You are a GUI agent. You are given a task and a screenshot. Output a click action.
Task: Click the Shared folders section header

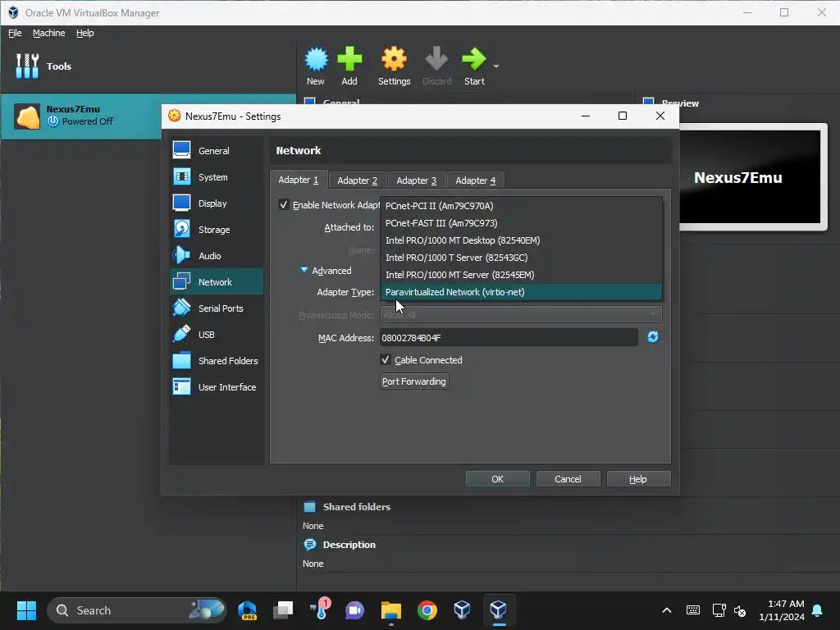[356, 507]
